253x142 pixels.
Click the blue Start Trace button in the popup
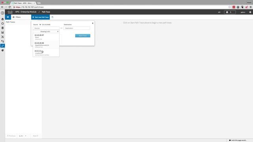83,35
